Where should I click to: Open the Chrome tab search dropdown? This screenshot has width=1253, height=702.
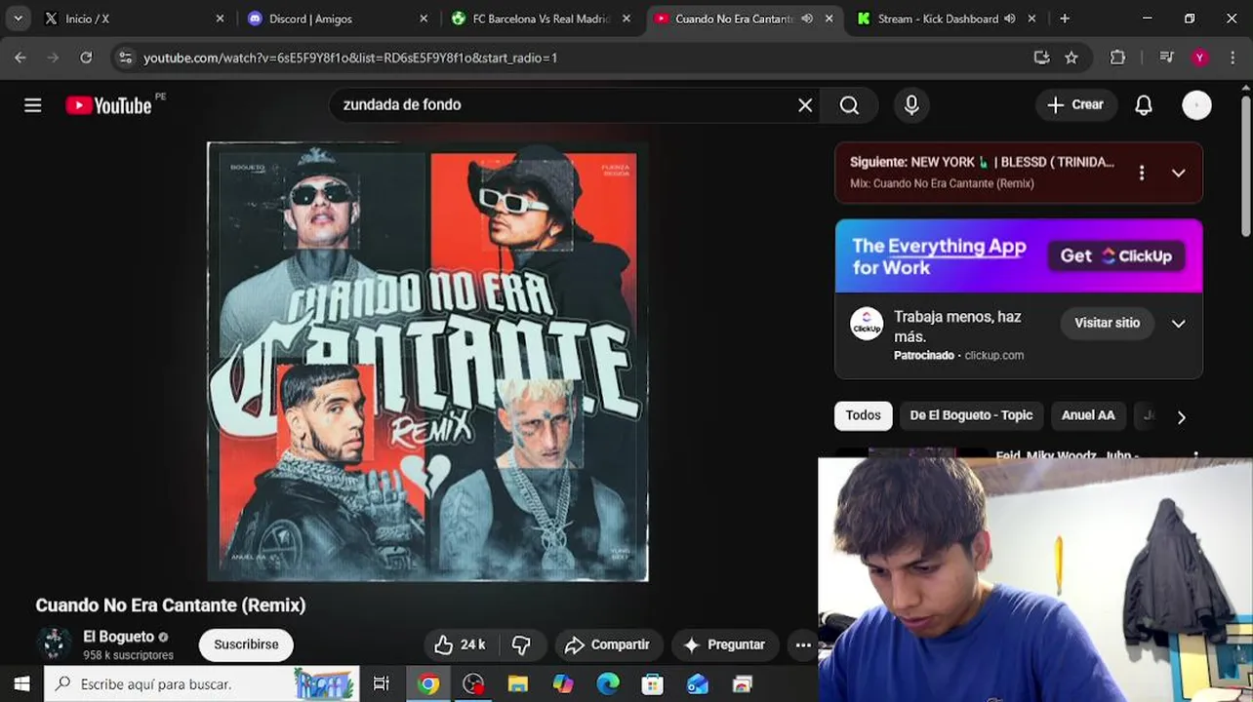(18, 19)
